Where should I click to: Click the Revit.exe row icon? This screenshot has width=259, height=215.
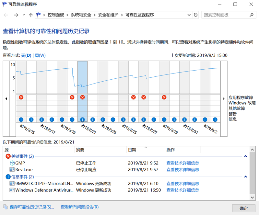pyautogui.click(x=12, y=169)
